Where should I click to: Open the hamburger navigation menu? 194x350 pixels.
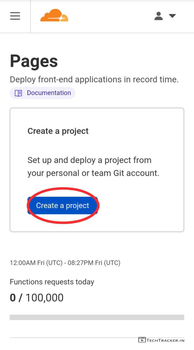(15, 16)
